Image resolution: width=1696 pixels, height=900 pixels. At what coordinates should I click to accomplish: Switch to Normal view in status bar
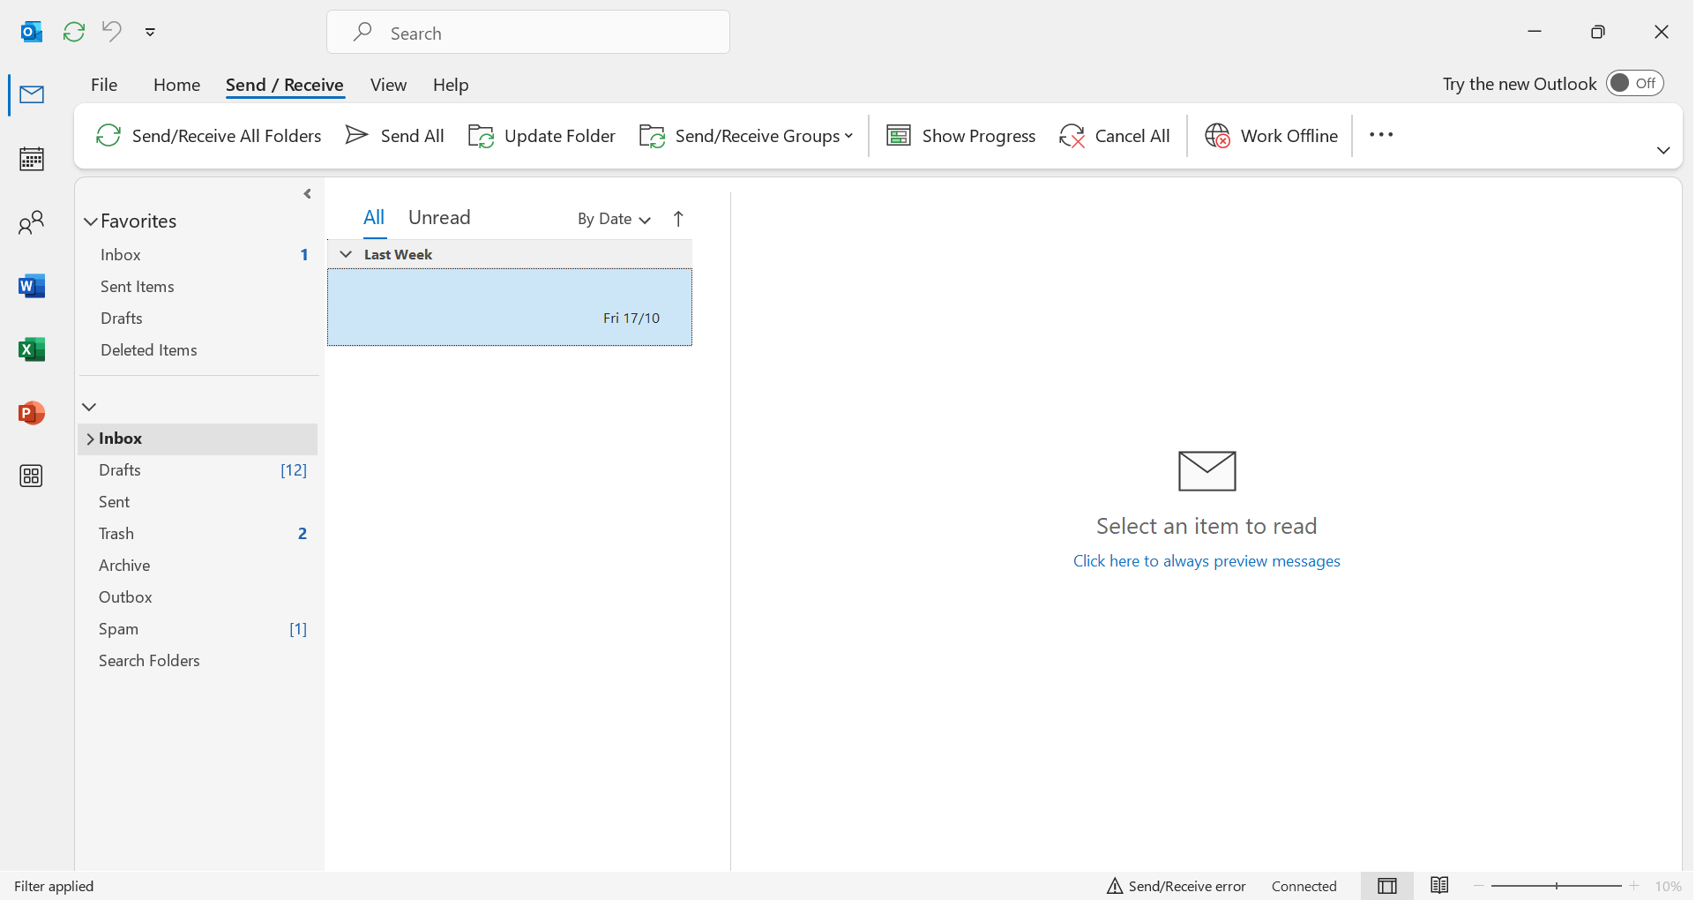[1387, 886]
